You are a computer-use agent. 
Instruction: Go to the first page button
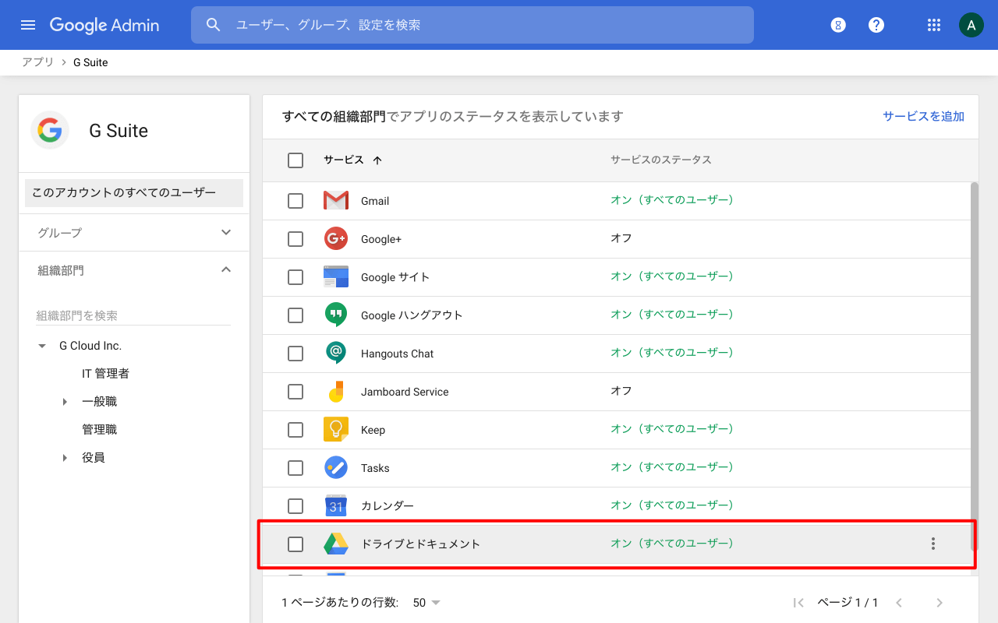click(x=798, y=603)
